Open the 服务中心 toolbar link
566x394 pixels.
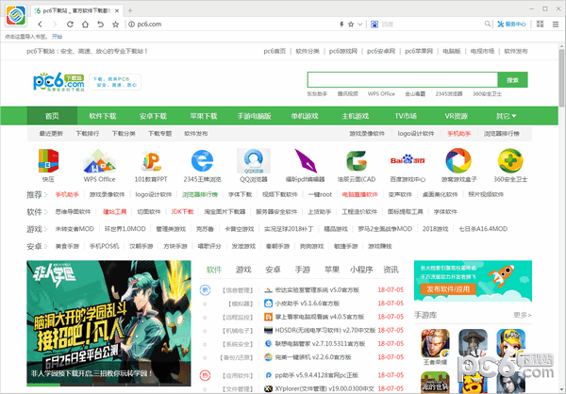(x=511, y=25)
